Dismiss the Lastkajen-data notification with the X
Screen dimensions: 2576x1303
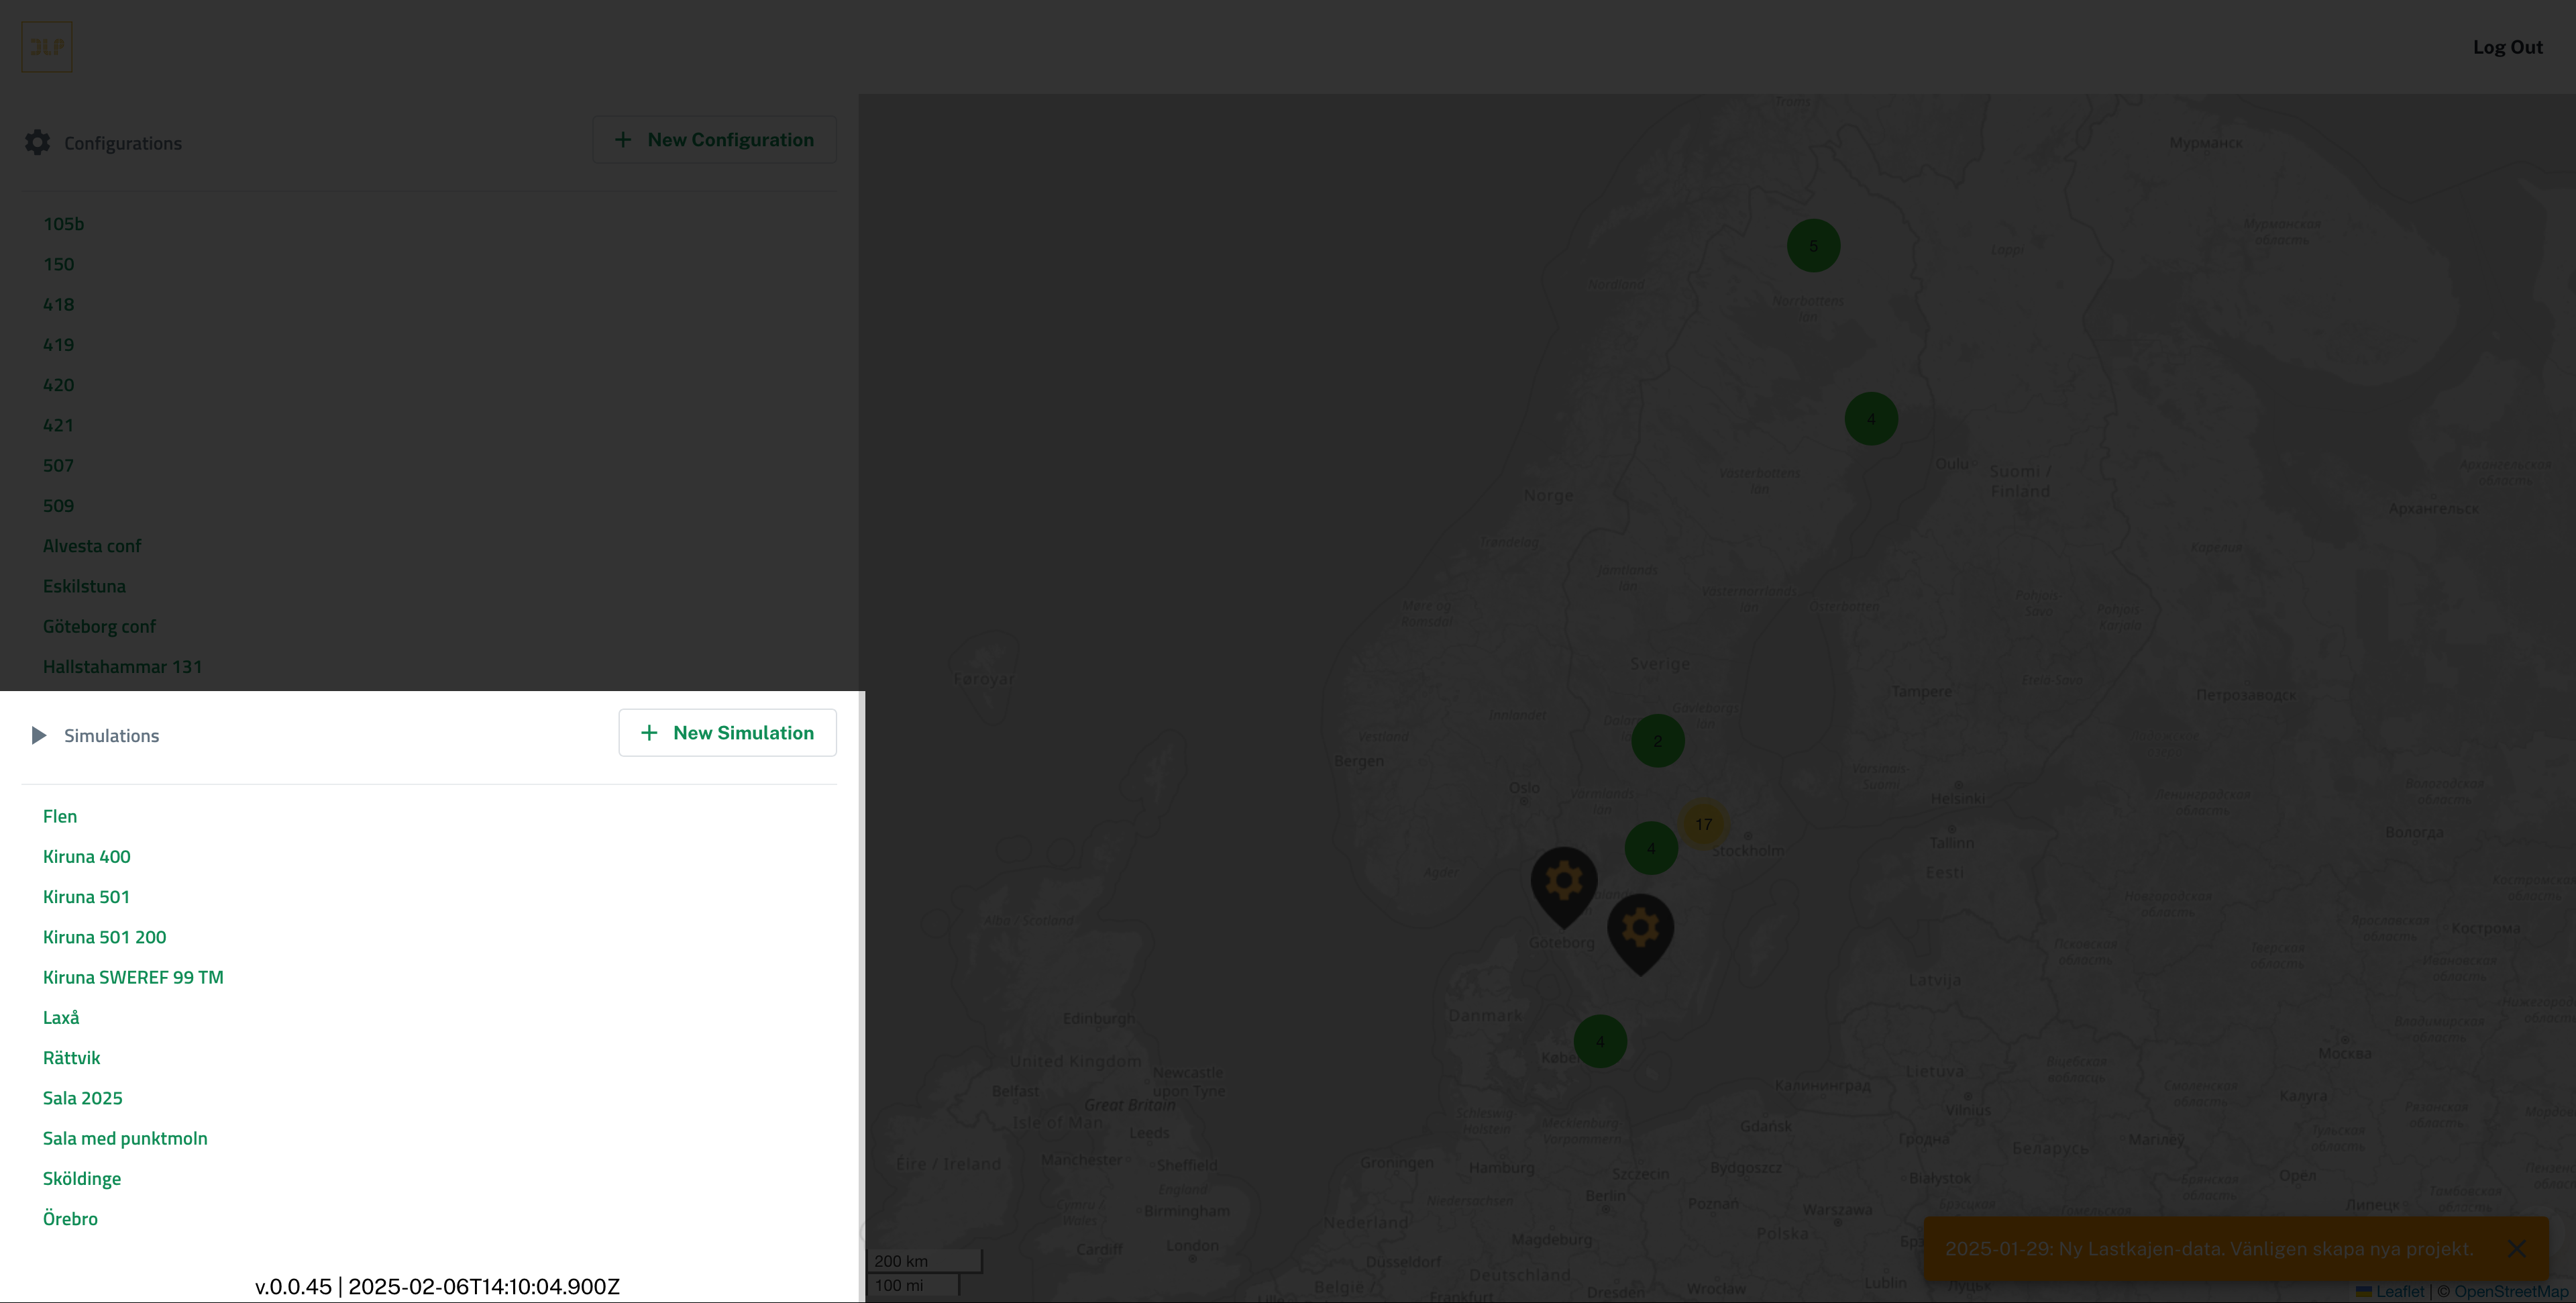point(2516,1248)
